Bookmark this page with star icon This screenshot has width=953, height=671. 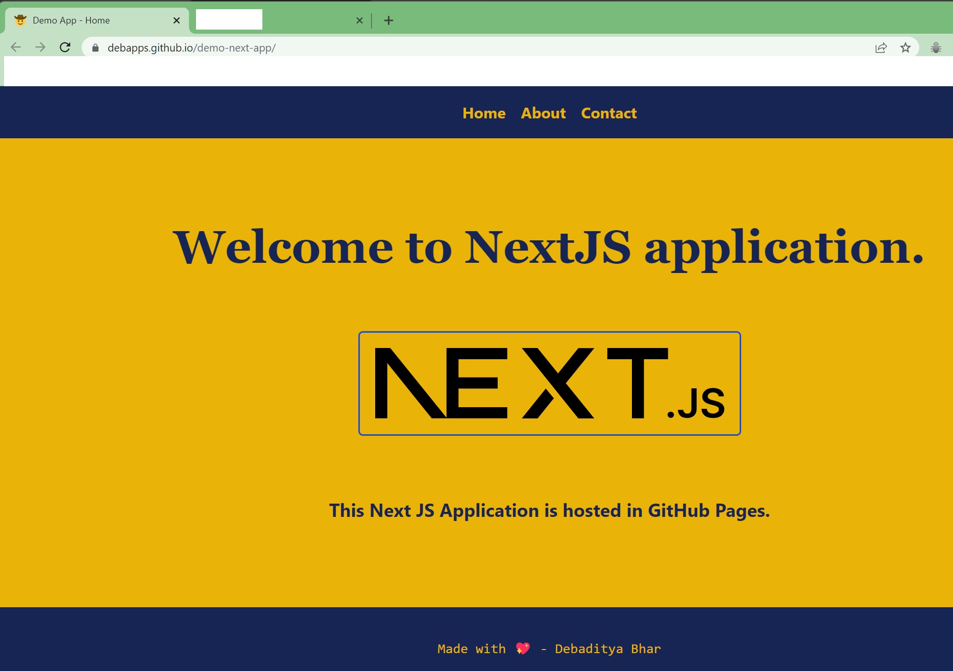pyautogui.click(x=905, y=48)
